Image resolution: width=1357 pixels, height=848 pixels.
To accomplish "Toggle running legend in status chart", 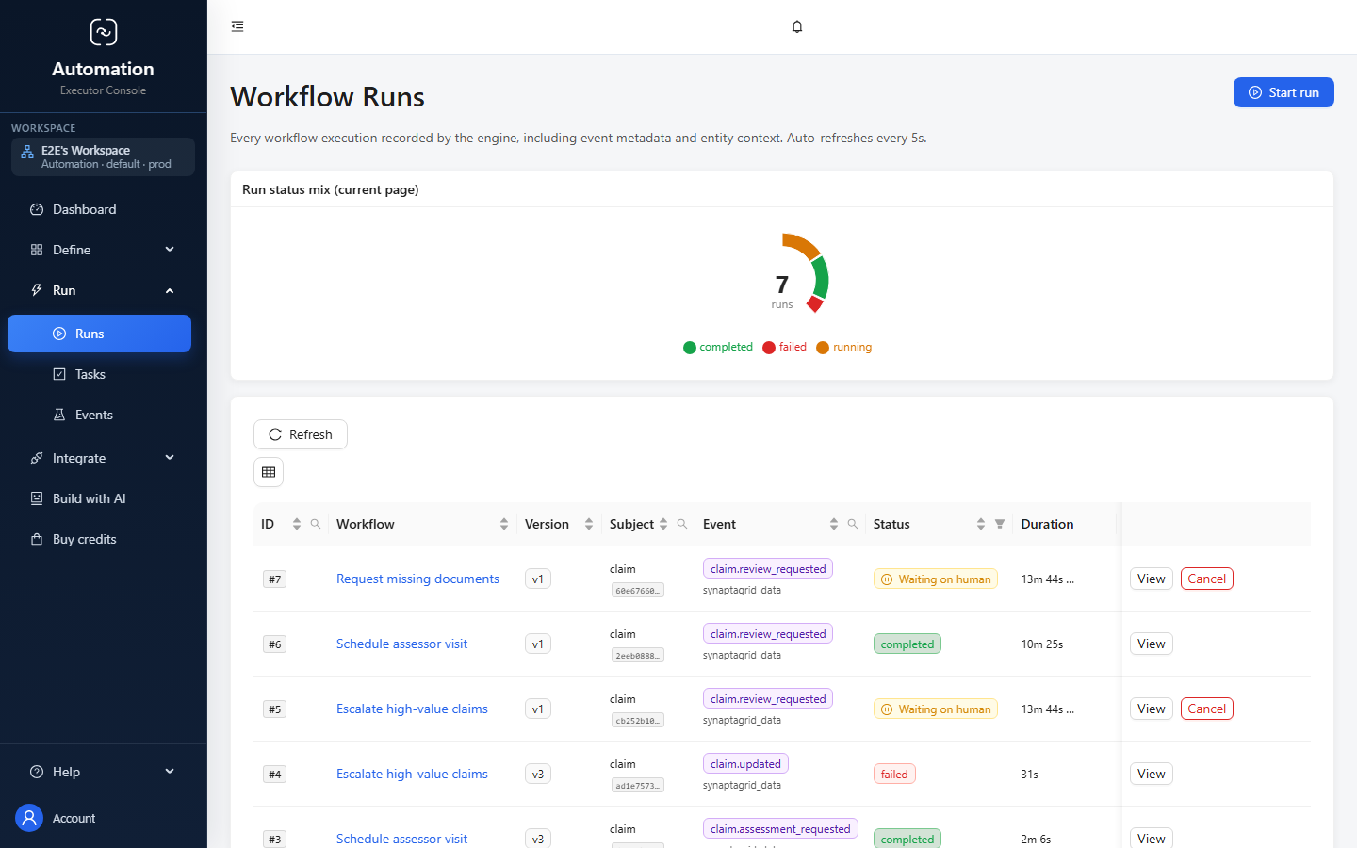I will click(844, 347).
